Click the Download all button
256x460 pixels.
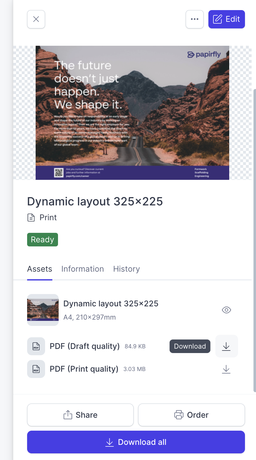[x=136, y=442]
